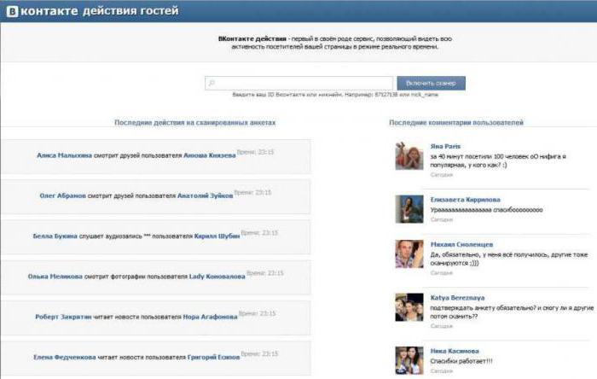Click Михаил Смоленцев commenter name
597x379 pixels.
click(x=461, y=243)
